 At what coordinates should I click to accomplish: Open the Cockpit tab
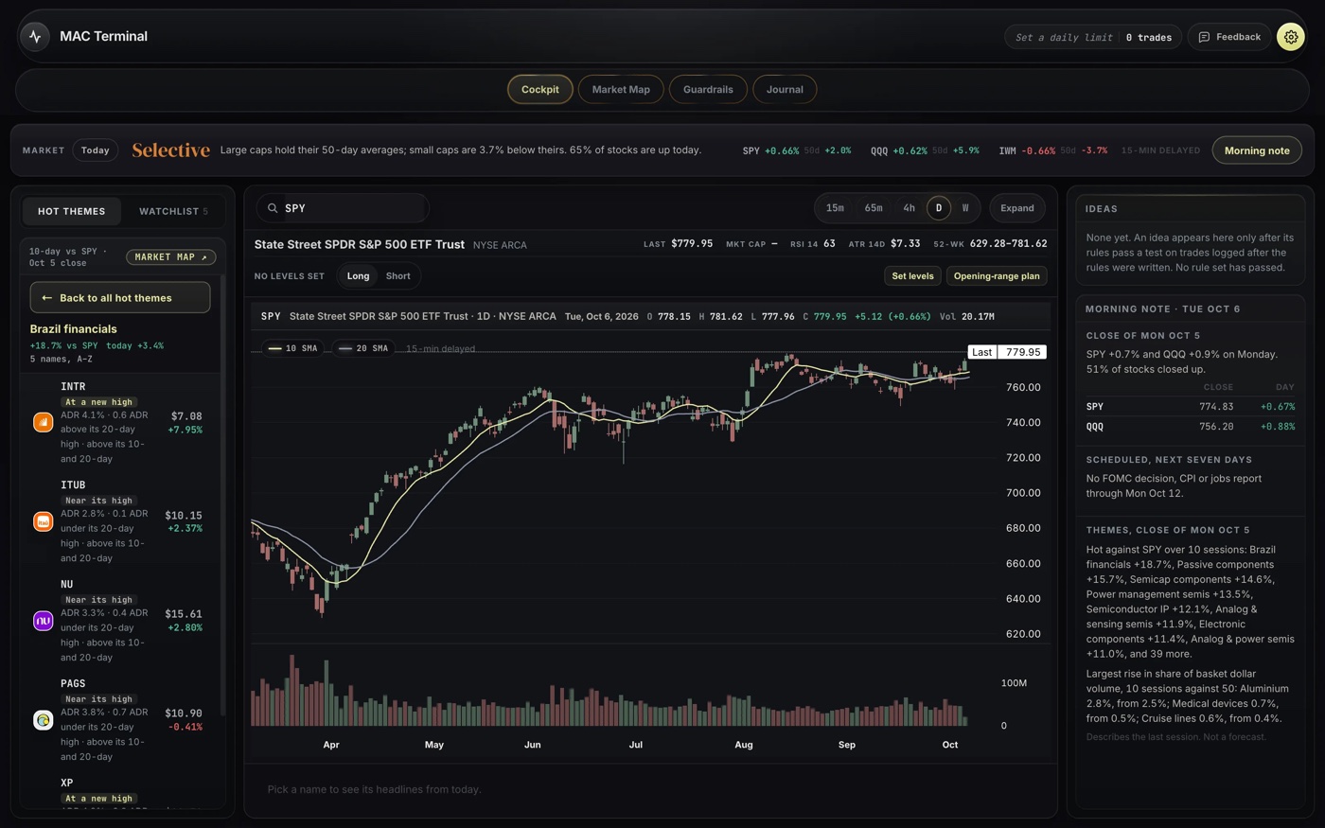pos(540,90)
